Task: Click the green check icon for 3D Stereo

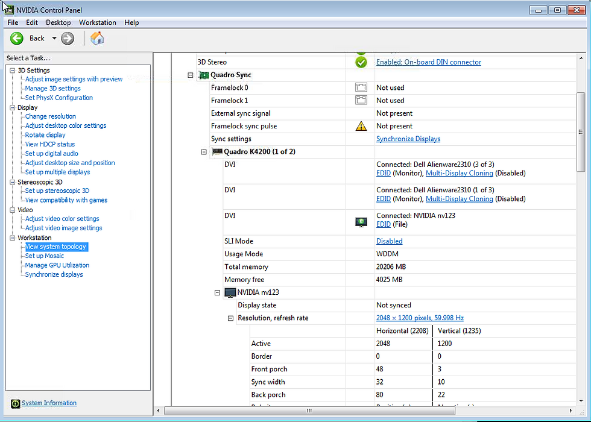Action: (361, 62)
